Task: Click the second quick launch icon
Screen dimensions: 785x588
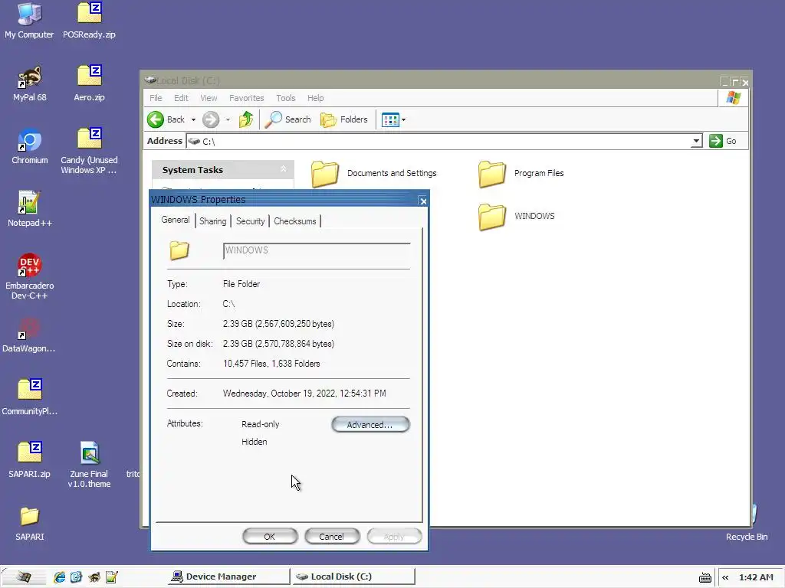Action: [76, 577]
